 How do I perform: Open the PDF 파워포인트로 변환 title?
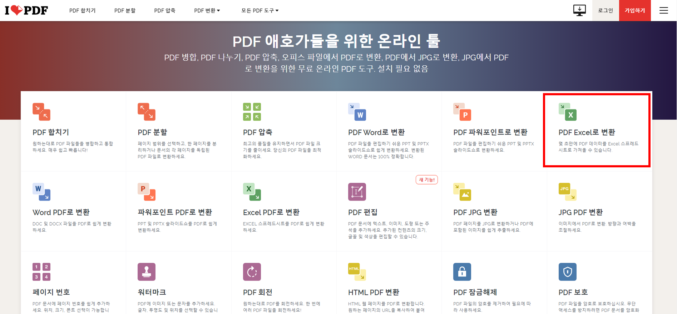[x=490, y=132]
